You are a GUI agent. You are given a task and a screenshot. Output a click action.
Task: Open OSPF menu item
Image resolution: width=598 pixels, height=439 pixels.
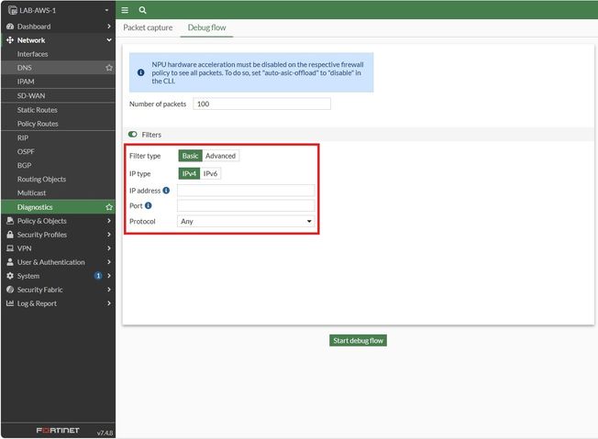click(x=58, y=151)
